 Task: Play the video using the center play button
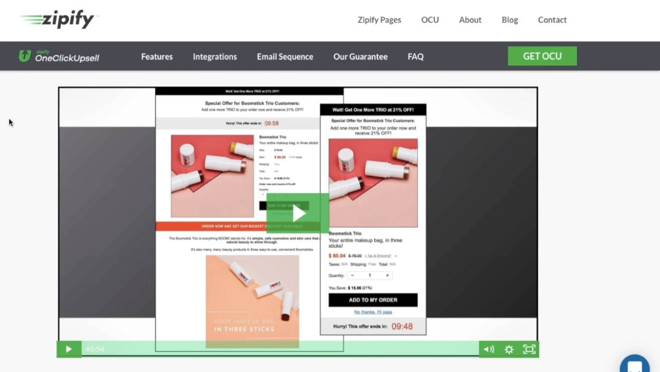point(298,213)
